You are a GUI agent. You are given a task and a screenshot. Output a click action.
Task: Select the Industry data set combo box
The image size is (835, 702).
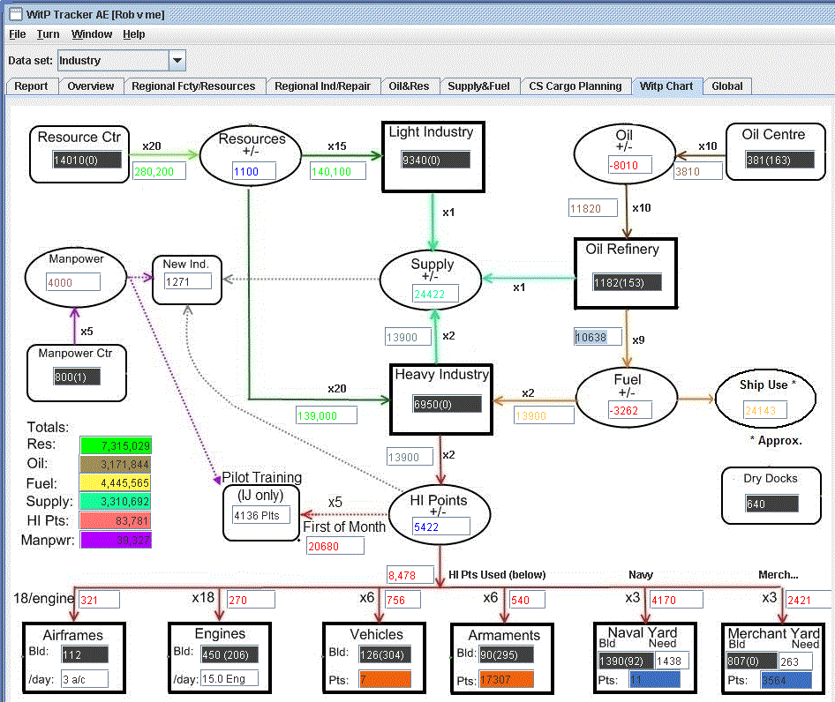pyautogui.click(x=122, y=61)
